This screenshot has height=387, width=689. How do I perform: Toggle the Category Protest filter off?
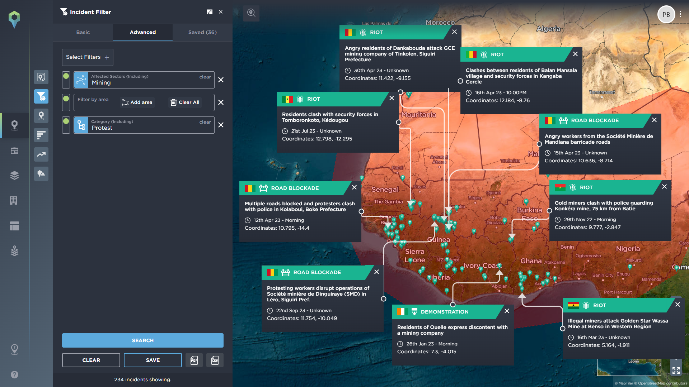[67, 125]
